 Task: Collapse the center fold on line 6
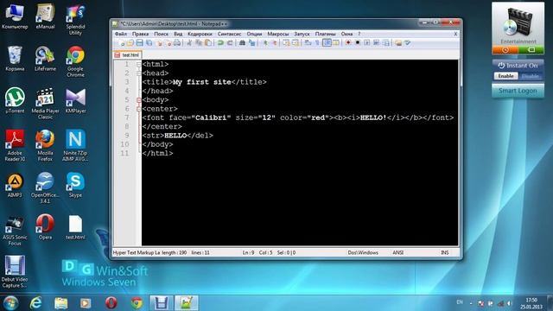(x=138, y=109)
